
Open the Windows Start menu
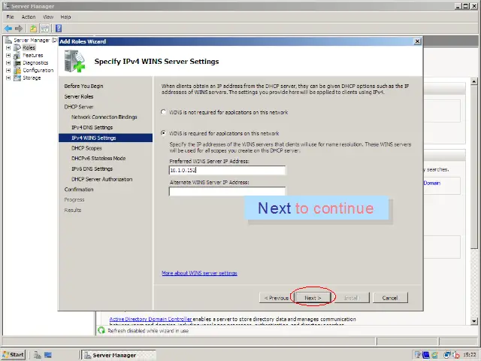[14, 354]
